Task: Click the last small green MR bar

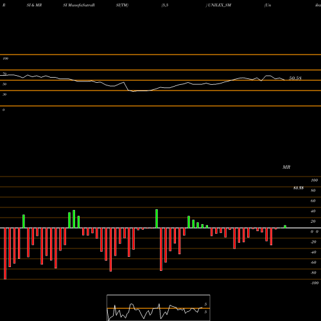Action: pos(285,227)
